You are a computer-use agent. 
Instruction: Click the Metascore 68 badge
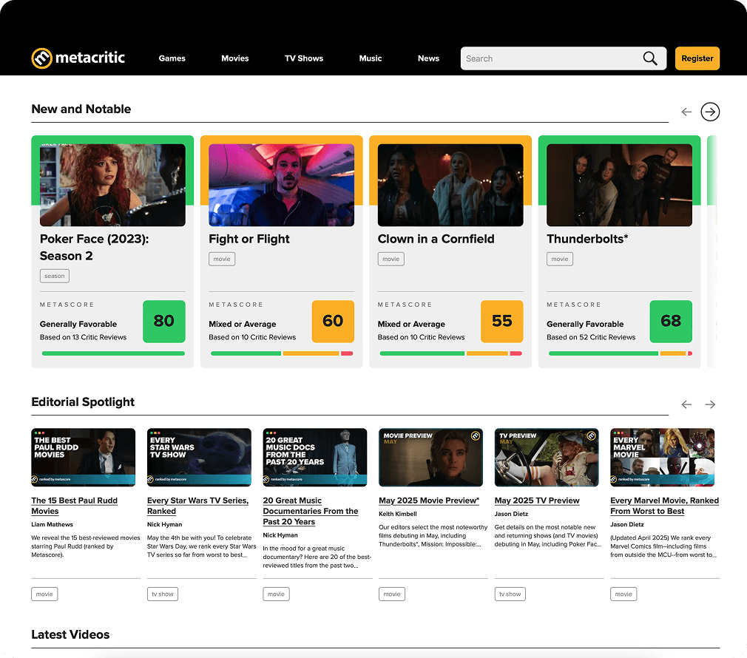point(671,321)
